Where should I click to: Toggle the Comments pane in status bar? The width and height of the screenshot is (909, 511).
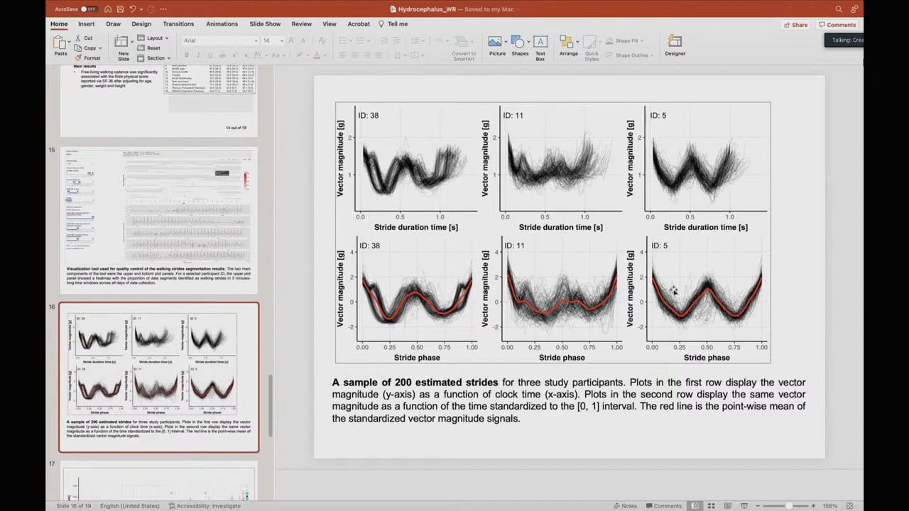tap(663, 506)
